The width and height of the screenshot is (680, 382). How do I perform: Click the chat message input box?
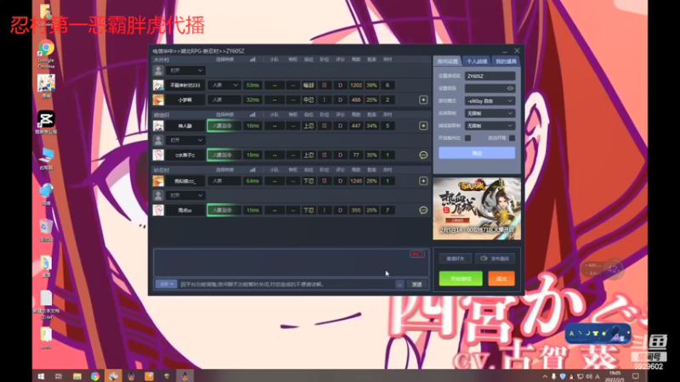tap(286, 284)
